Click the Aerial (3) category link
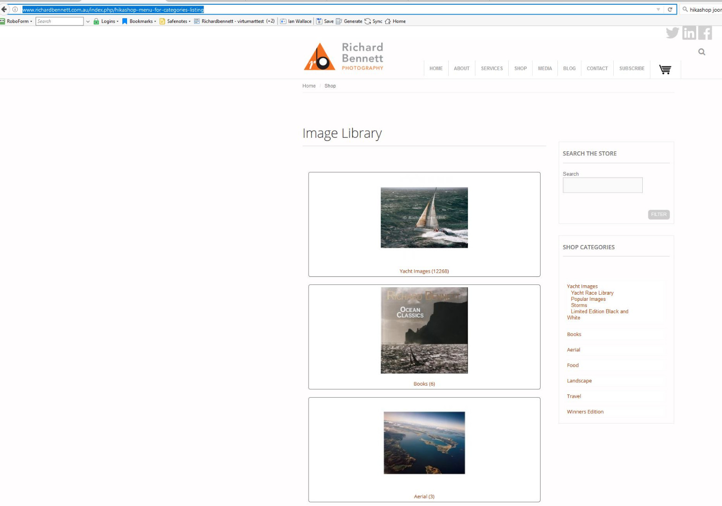 pos(424,497)
